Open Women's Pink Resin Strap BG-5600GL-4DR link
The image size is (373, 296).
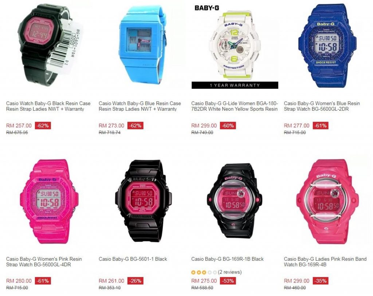click(x=44, y=262)
